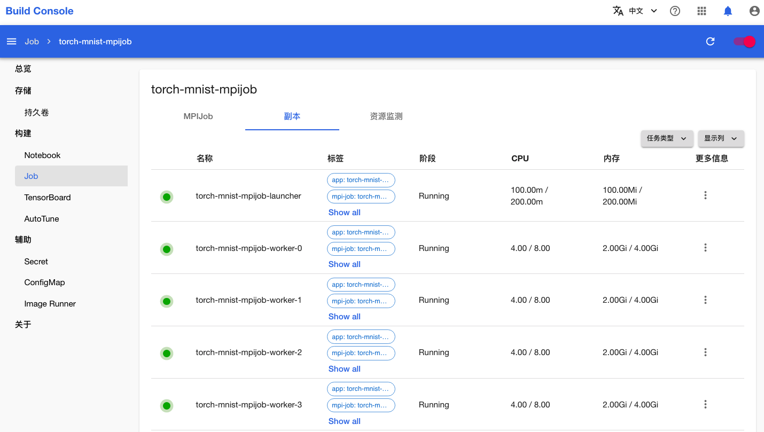Click the torch-mnist-mpijob-worker-3 name
Viewport: 764px width, 432px height.
[249, 405]
